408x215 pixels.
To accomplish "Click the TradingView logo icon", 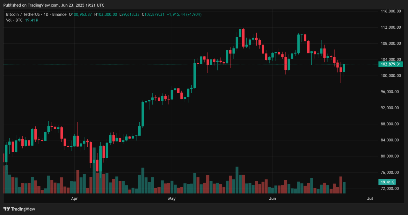I will [7, 209].
